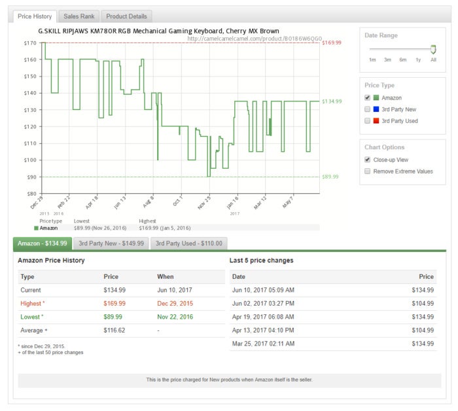The height and width of the screenshot is (411, 458).
Task: Click the date Nov 22, 2016 in Lowest row
Action: pos(175,317)
